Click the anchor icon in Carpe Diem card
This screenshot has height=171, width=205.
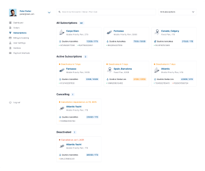[60, 41]
